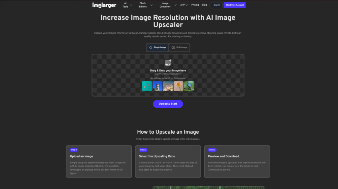Click the Imglarger logo

coord(104,5)
